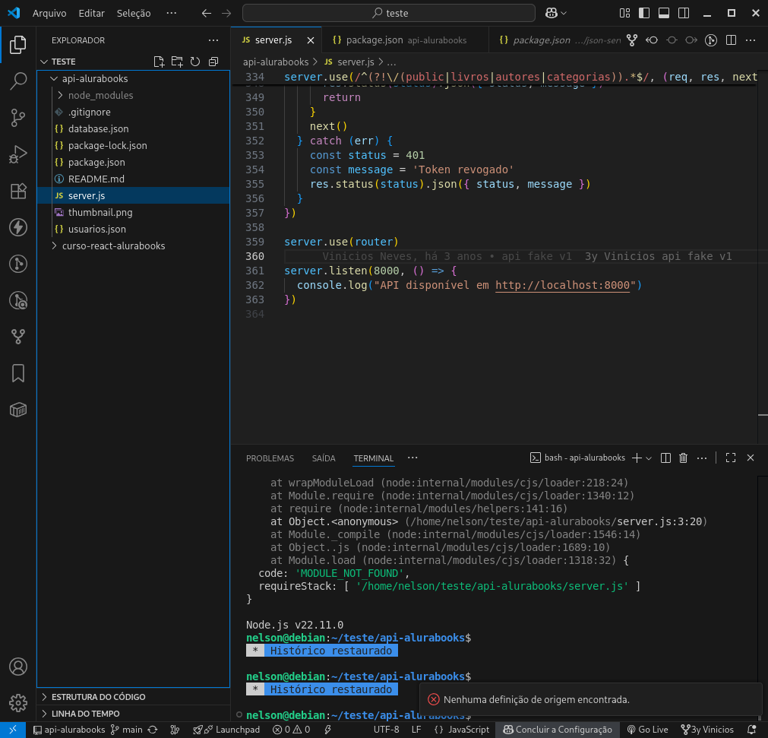This screenshot has width=768, height=738.
Task: Open the Seleção menu
Action: pyautogui.click(x=134, y=13)
